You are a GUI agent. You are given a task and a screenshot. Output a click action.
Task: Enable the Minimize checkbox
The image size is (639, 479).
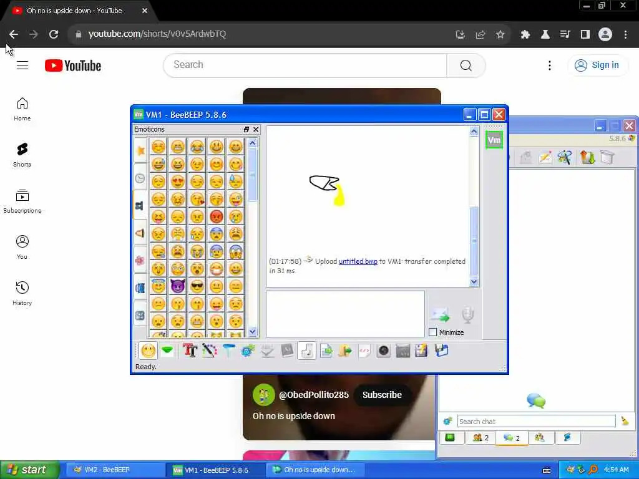[433, 332]
